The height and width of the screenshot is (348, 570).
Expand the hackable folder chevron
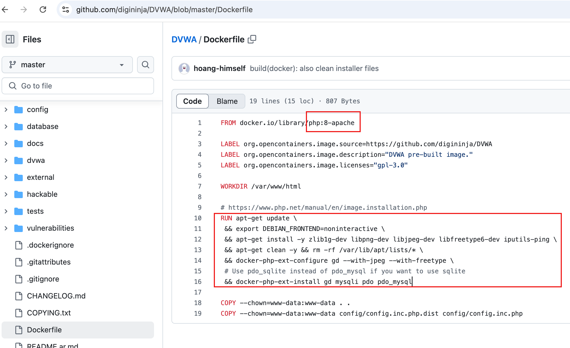click(x=6, y=194)
